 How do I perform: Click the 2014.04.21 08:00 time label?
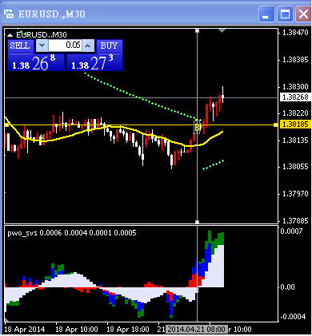(x=197, y=330)
